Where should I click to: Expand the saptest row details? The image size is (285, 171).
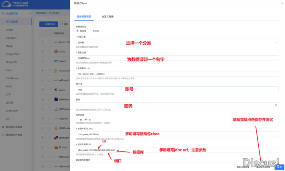point(42,61)
